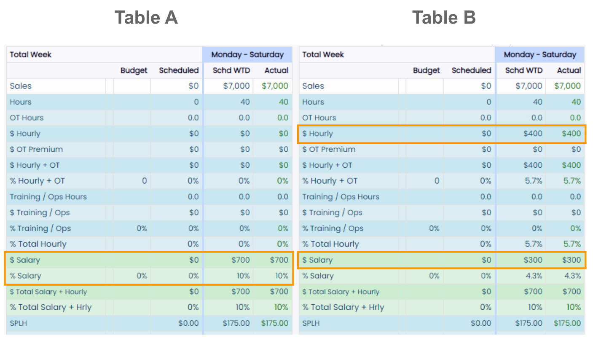Click Scheduled column header in Table A
This screenshot has width=593, height=338.
(x=178, y=70)
